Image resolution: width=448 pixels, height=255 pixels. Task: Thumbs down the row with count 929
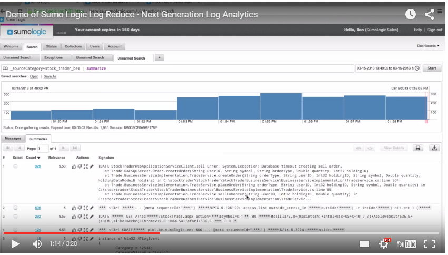80,166
